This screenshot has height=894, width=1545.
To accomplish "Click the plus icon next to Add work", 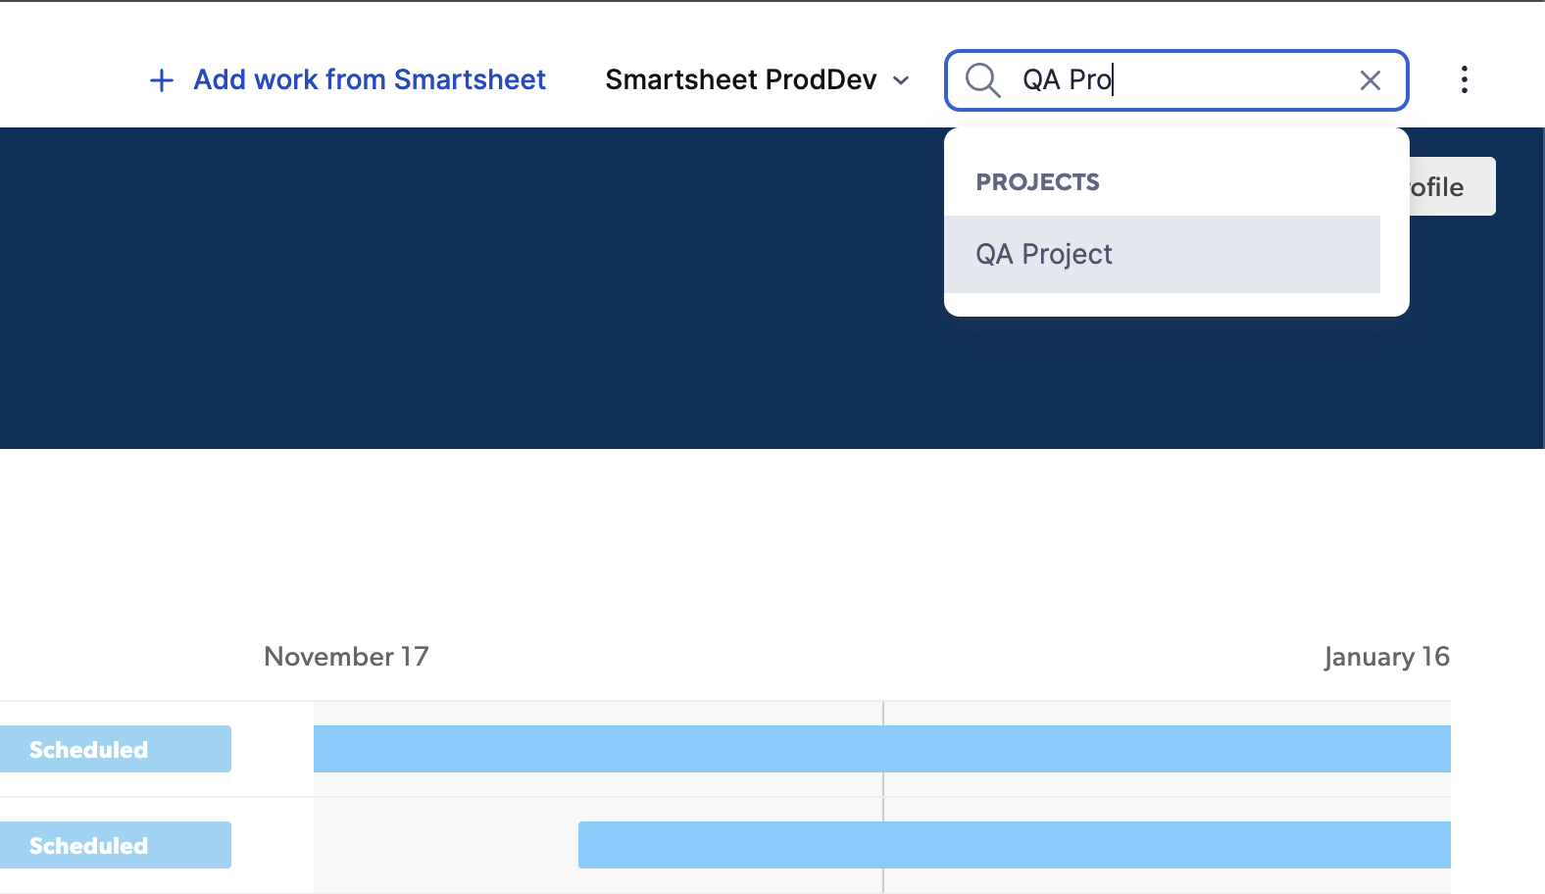I will tap(161, 80).
